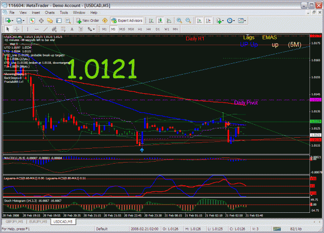Image resolution: width=324 pixels, height=233 pixels.
Task: Open the Charts menu
Action: click(50, 12)
